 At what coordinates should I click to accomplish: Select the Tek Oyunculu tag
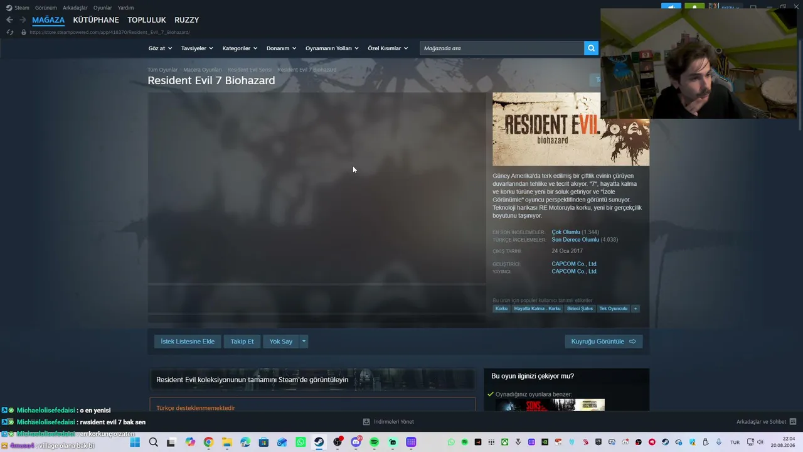coord(613,309)
